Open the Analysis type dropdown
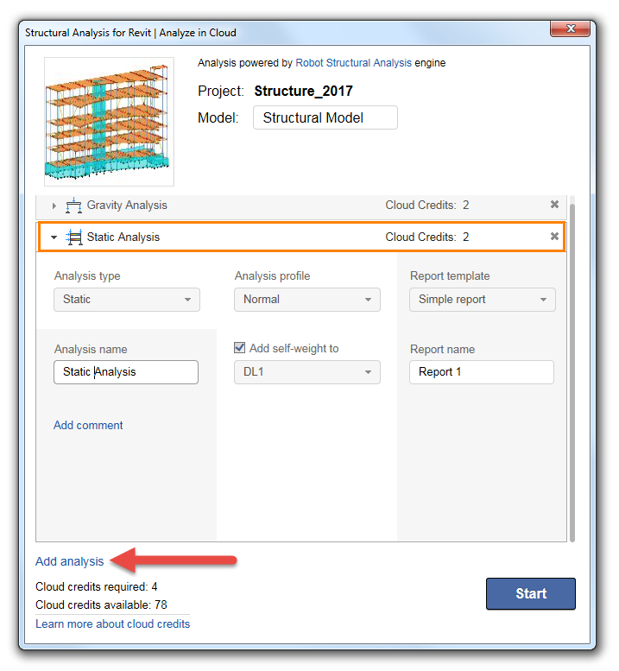This screenshot has width=619, height=671. 127,300
